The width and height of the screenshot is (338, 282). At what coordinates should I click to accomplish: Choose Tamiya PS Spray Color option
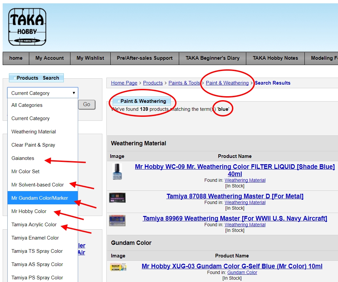click(43, 277)
